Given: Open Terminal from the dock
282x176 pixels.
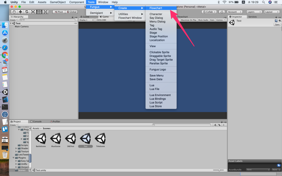Looking at the screenshot, I should click(x=5, y=107).
